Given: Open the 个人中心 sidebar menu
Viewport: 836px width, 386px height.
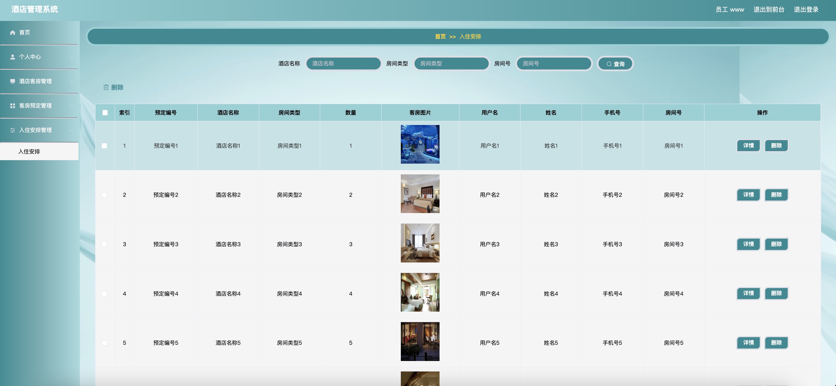Looking at the screenshot, I should pos(39,57).
